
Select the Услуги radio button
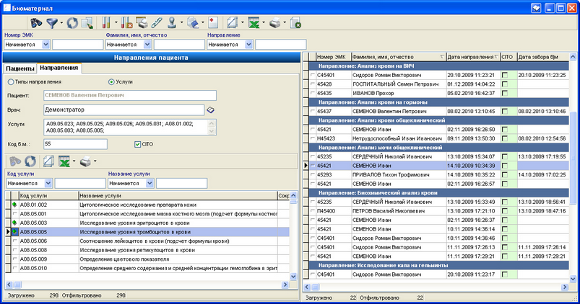point(111,82)
